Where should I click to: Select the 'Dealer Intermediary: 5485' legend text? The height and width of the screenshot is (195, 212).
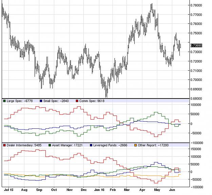24,145
